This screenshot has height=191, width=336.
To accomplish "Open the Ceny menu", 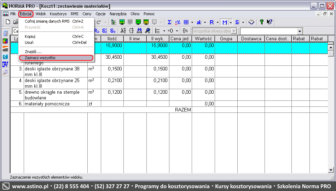I will click(87, 14).
